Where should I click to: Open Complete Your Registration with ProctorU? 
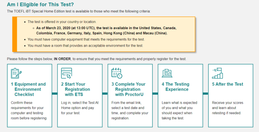pos(128,89)
